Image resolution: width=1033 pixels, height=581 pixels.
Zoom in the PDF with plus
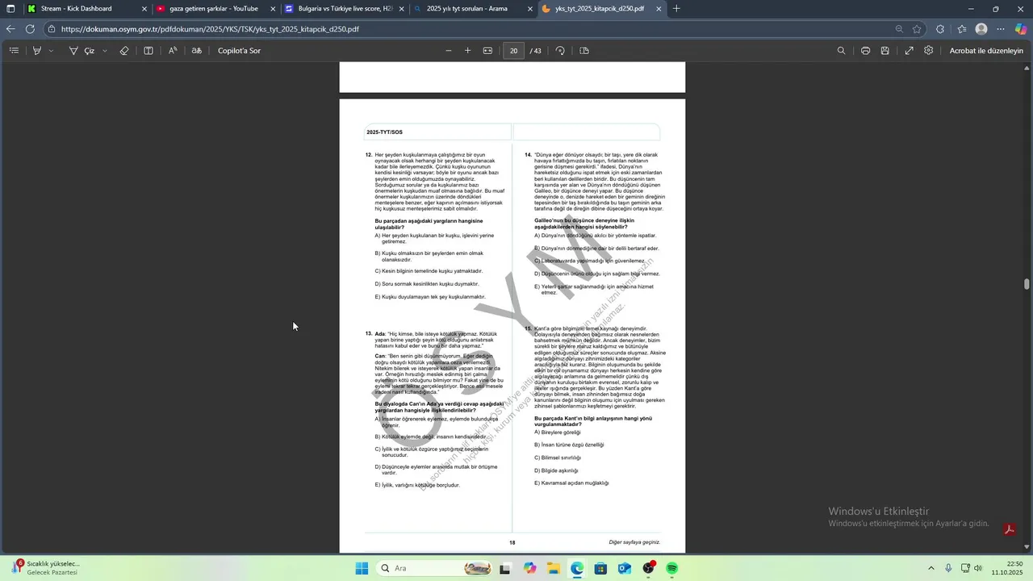[468, 51]
